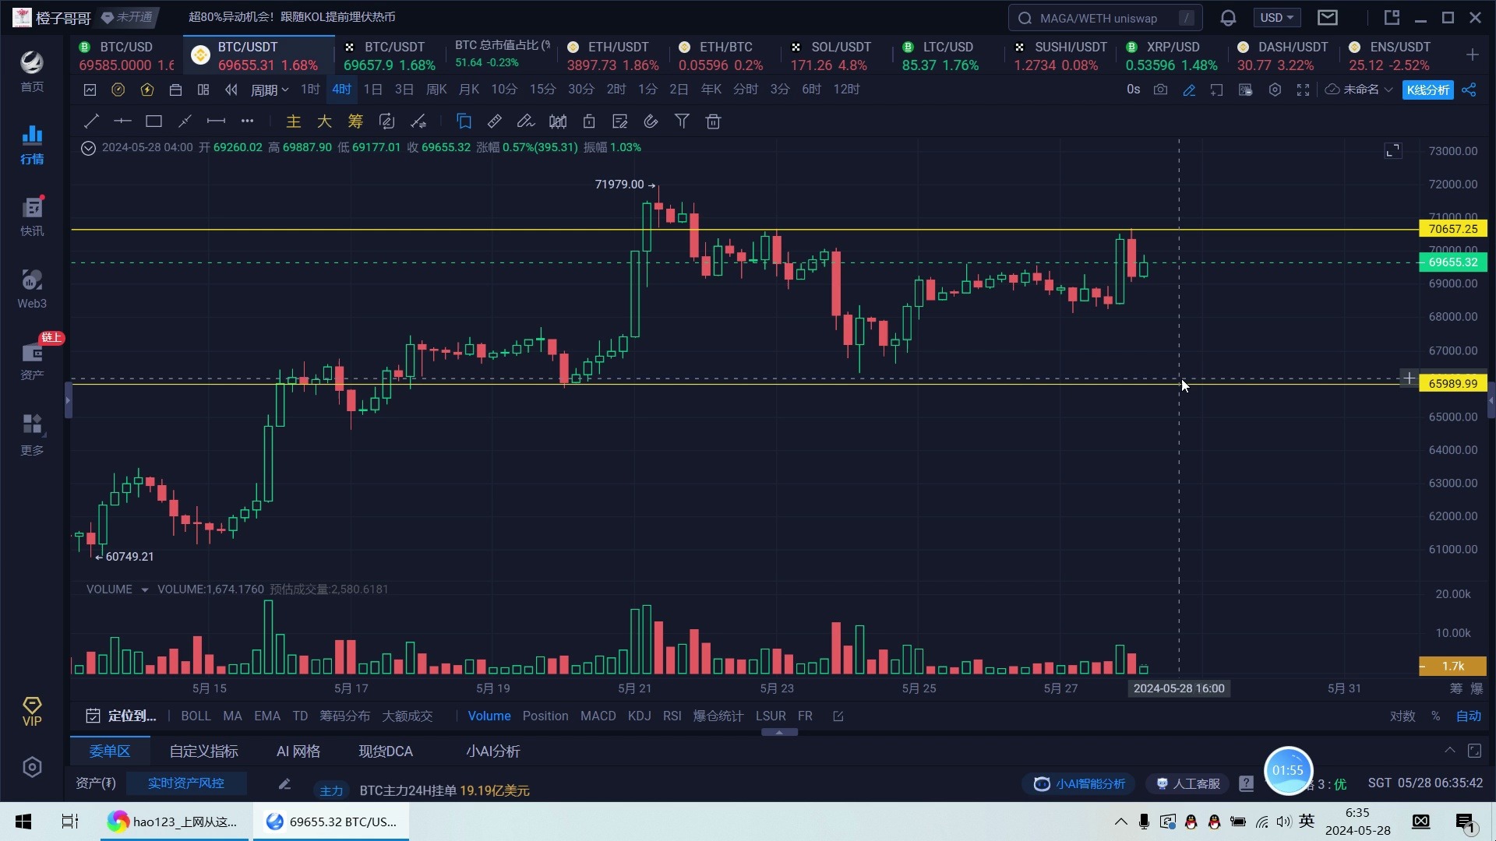Open notifications bell icon
Viewport: 1496px width, 841px height.
1228,17
